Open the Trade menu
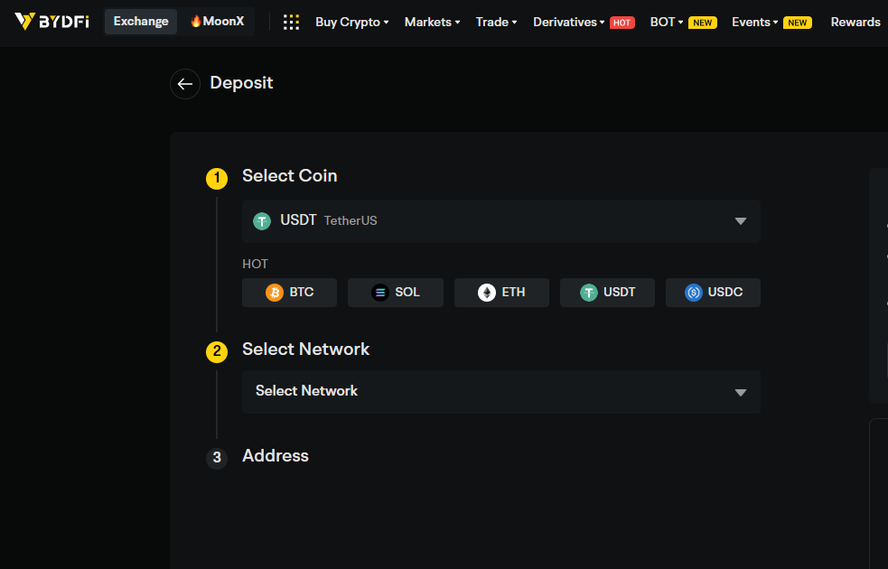The image size is (888, 569). coord(496,22)
